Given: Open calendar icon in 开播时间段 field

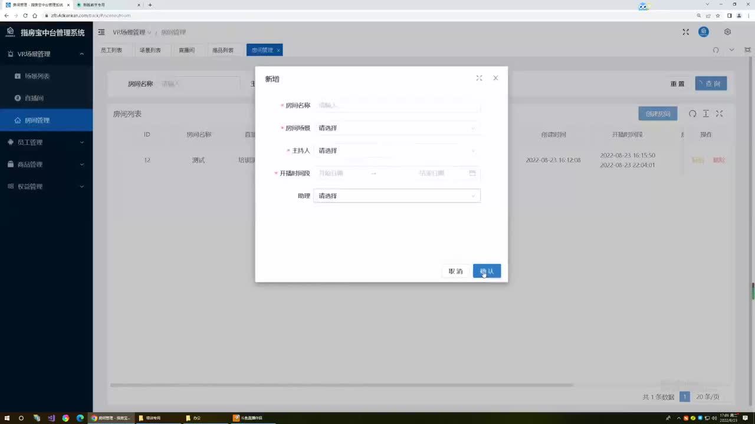Looking at the screenshot, I should (472, 173).
